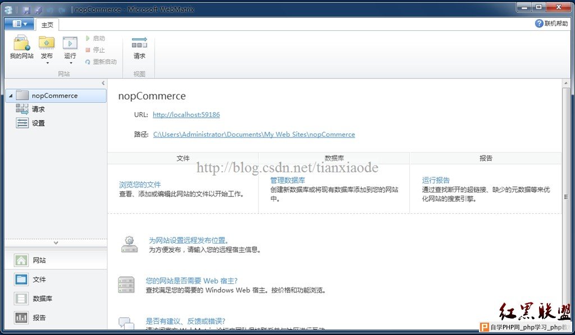Click the WebMatrix application icon in title bar
The height and width of the screenshot is (335, 575).
tap(8, 10)
